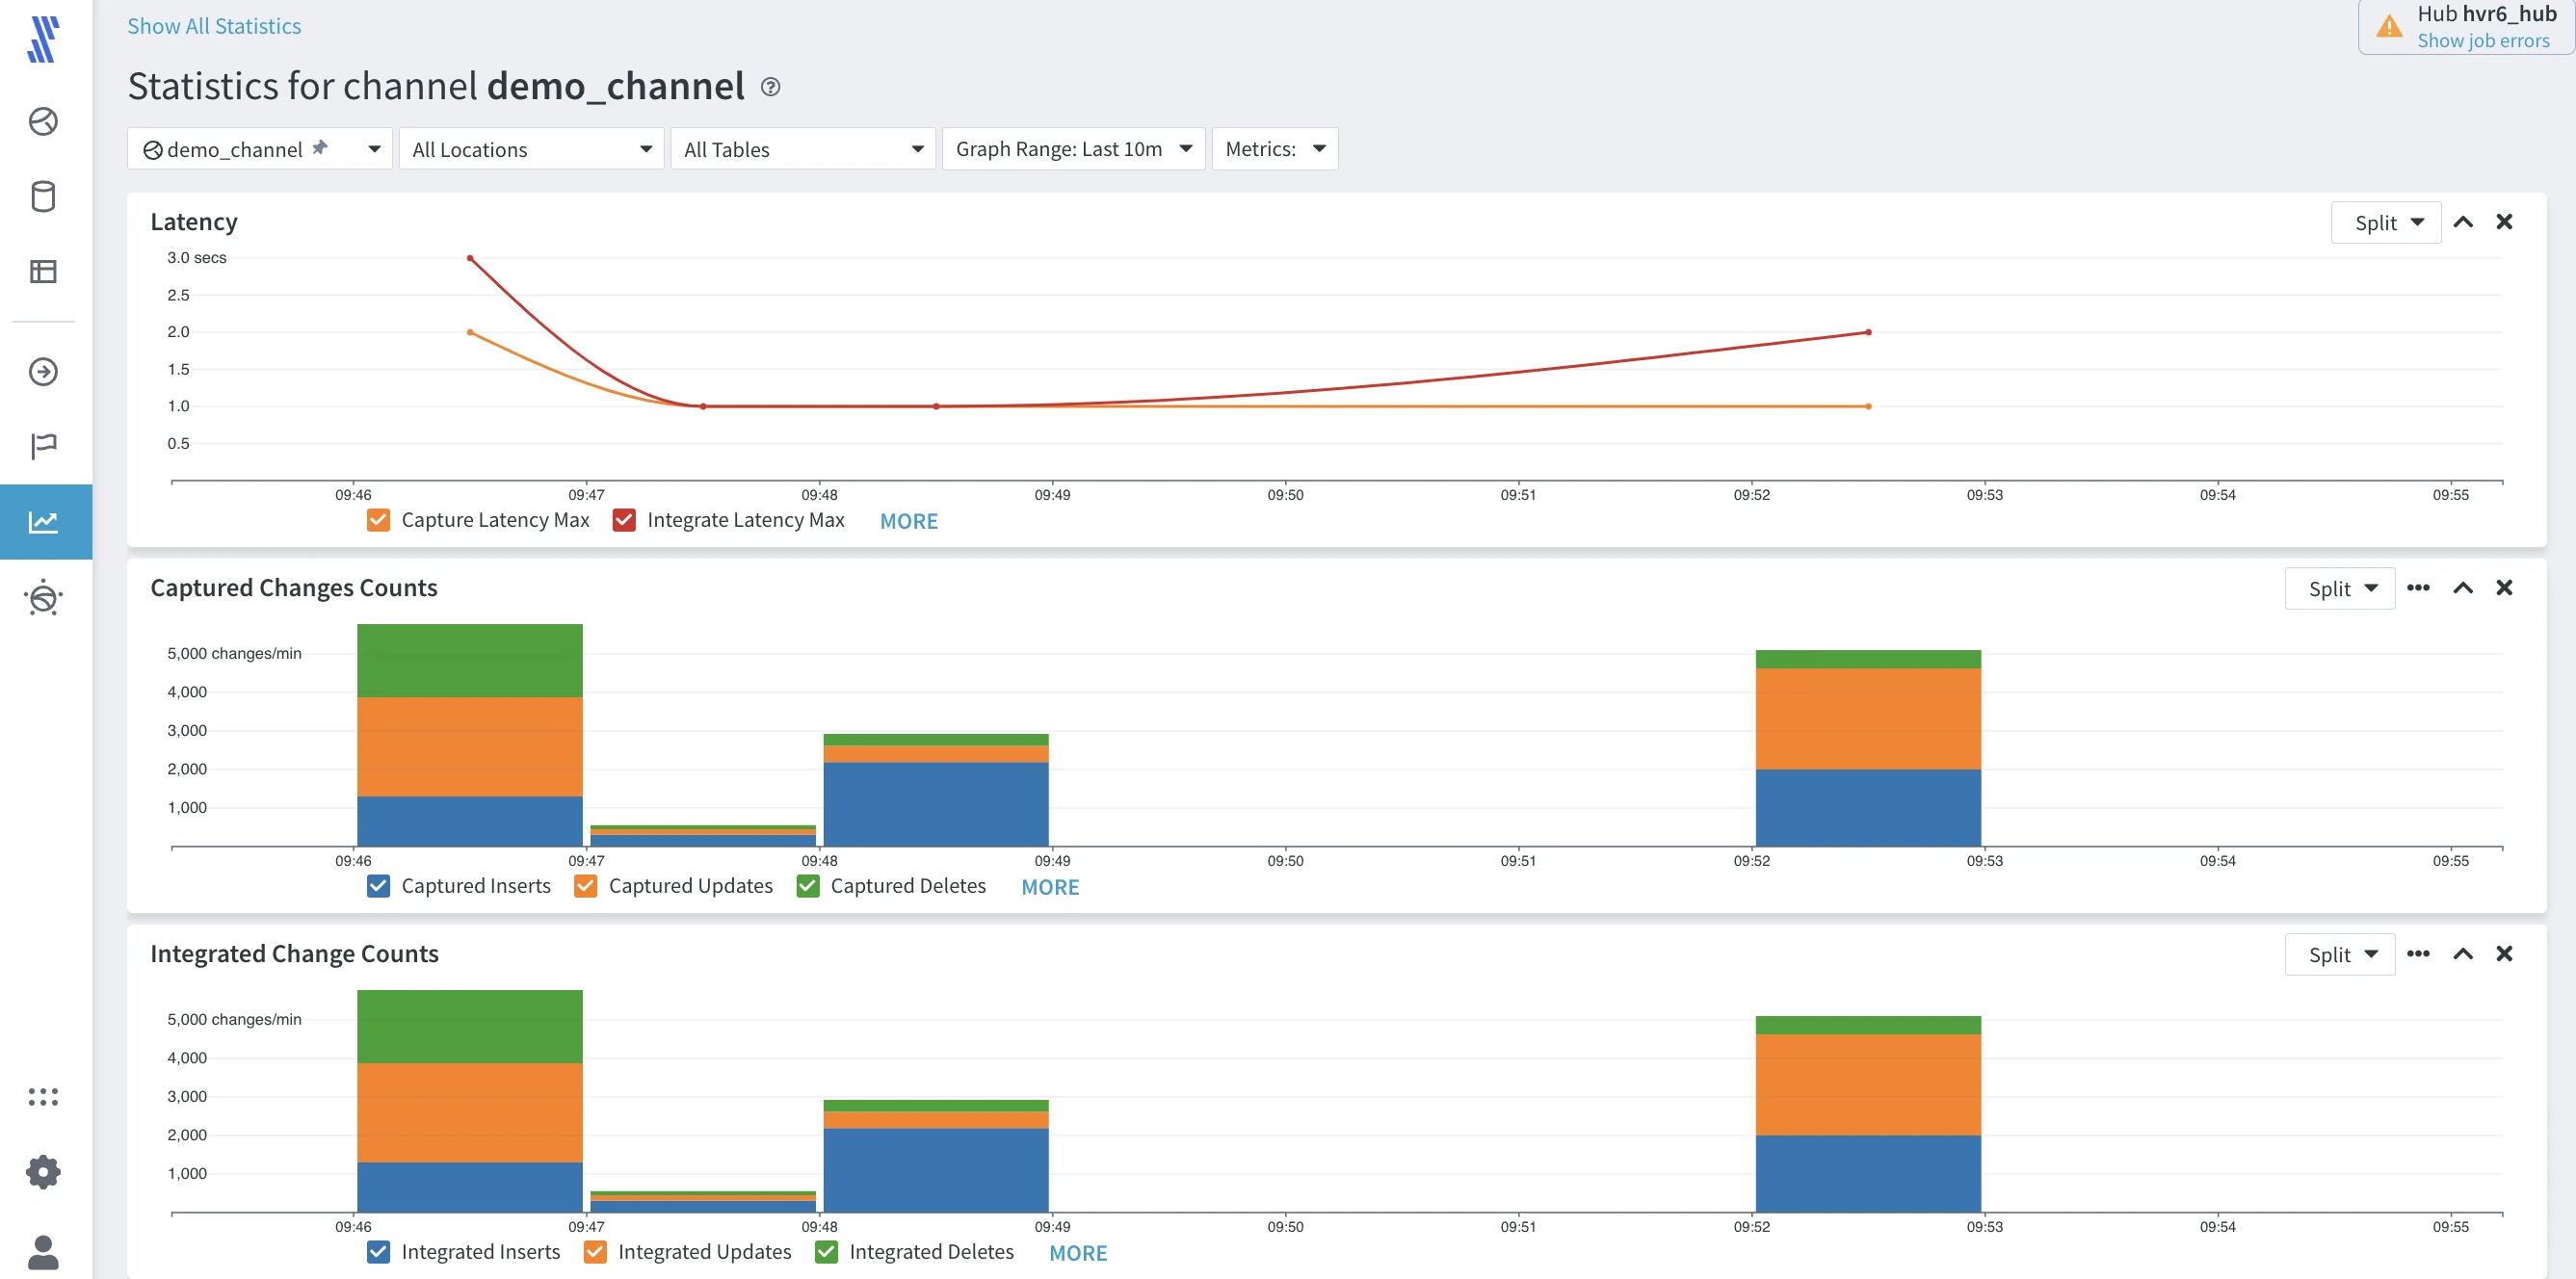This screenshot has width=2576, height=1279.
Task: Open the tables icon in sidebar
Action: pos(43,271)
